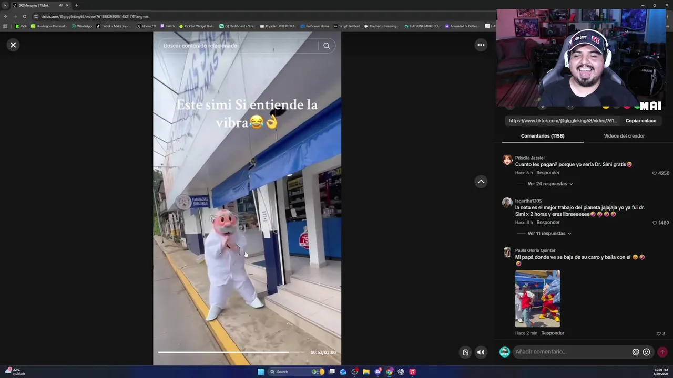Click browser address bar

(263, 16)
